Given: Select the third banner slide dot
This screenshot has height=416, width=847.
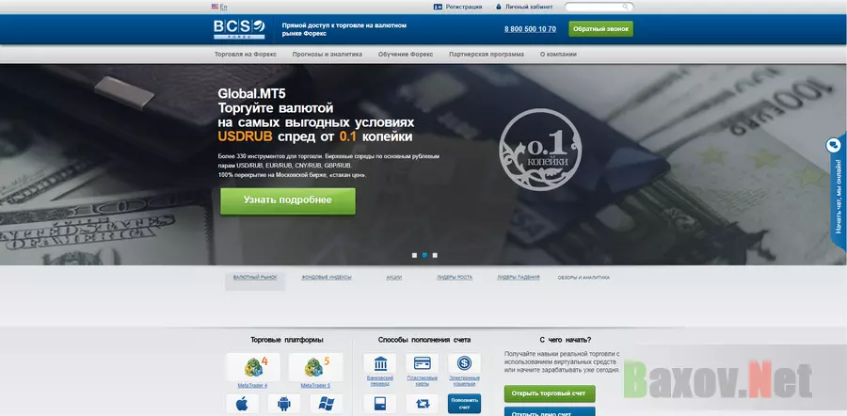Looking at the screenshot, I should (x=435, y=255).
